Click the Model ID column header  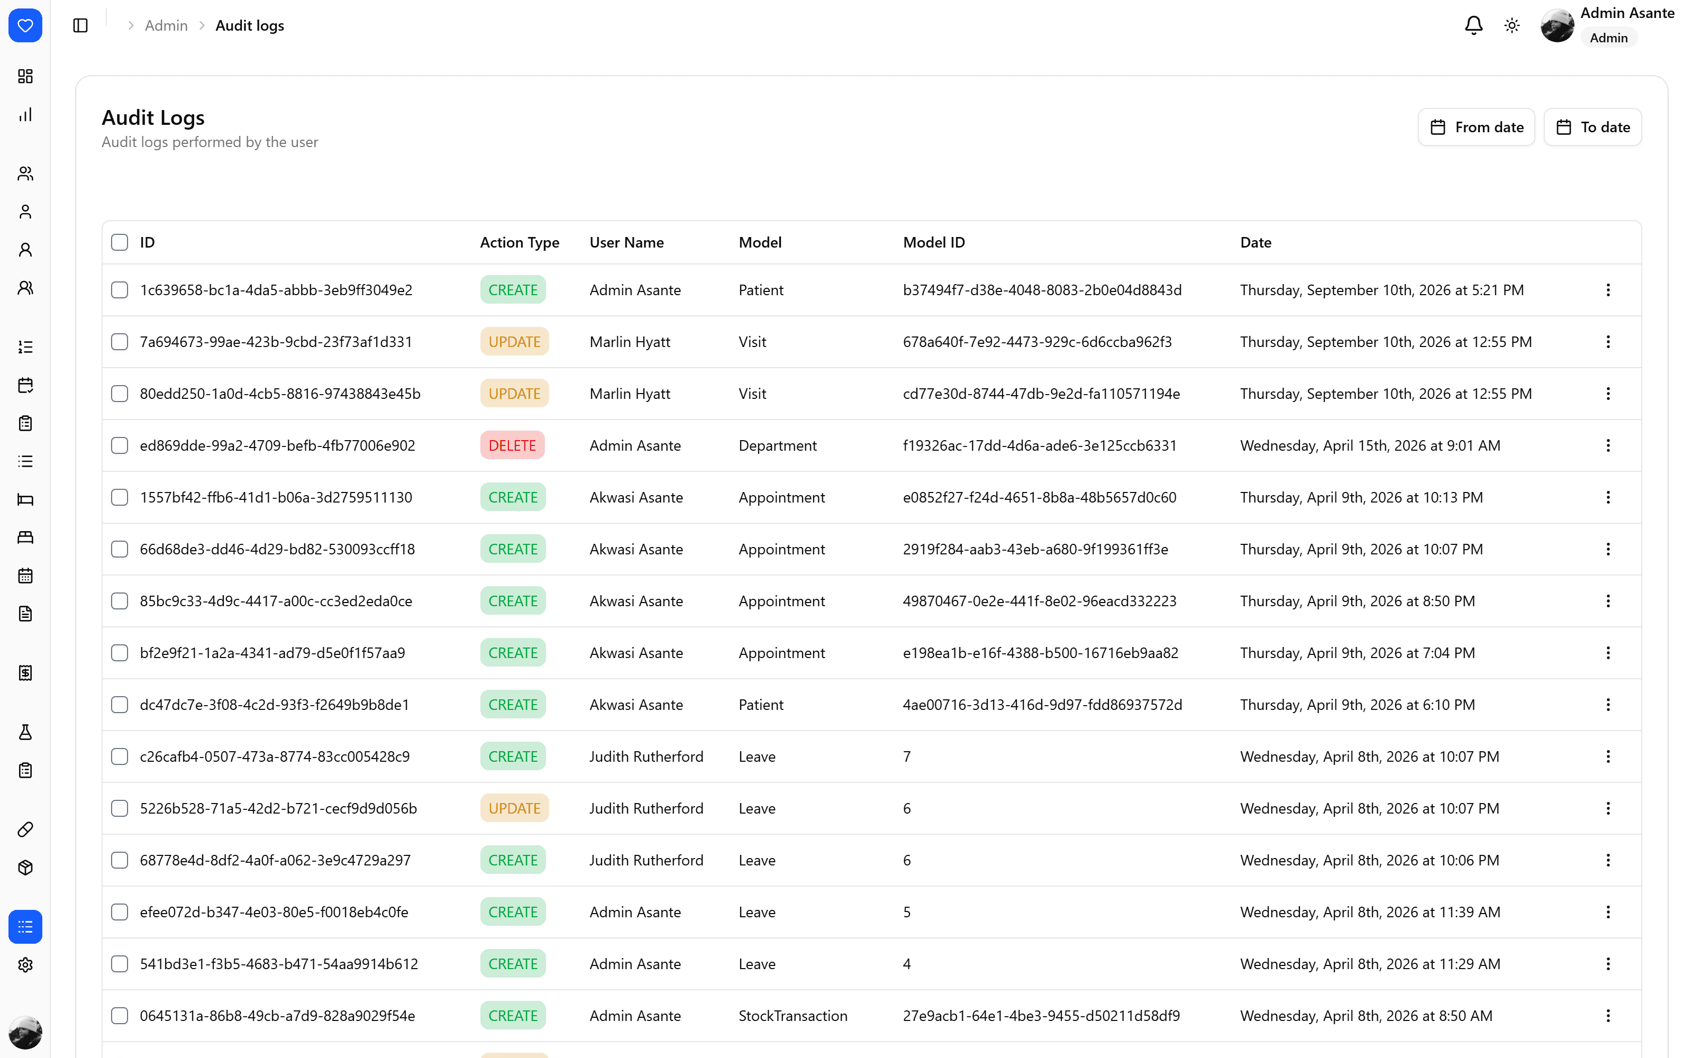[x=933, y=243]
